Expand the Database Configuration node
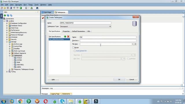This screenshot has width=185, height=104. (x=7, y=23)
